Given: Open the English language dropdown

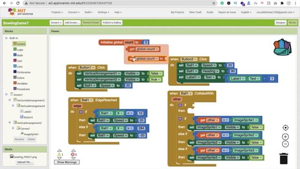Looking at the screenshot, I should point(246,12).
